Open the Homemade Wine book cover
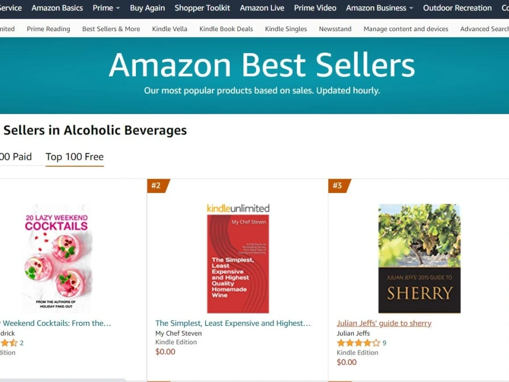The image size is (509, 382). point(238,264)
